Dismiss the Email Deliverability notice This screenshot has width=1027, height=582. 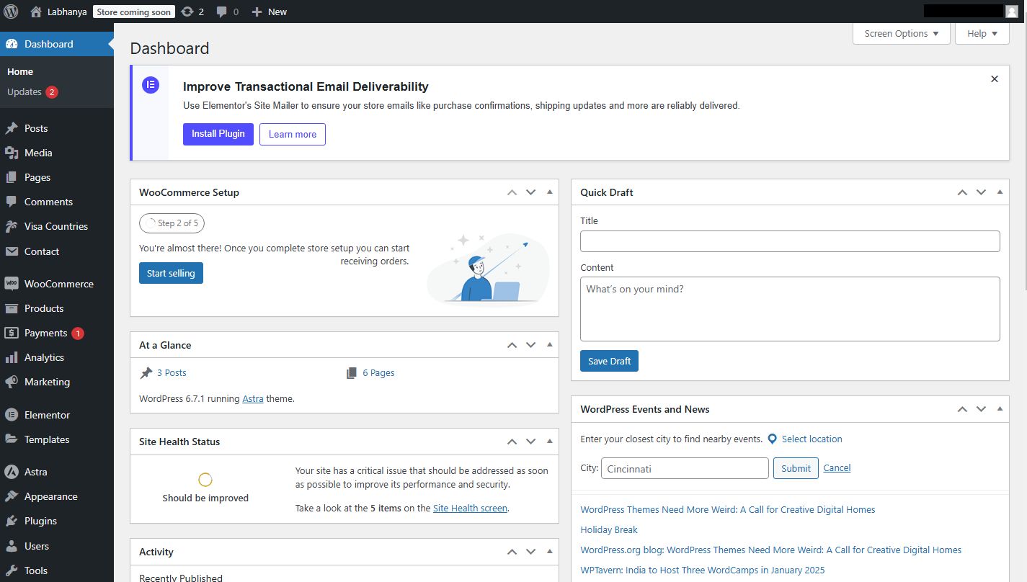tap(995, 79)
